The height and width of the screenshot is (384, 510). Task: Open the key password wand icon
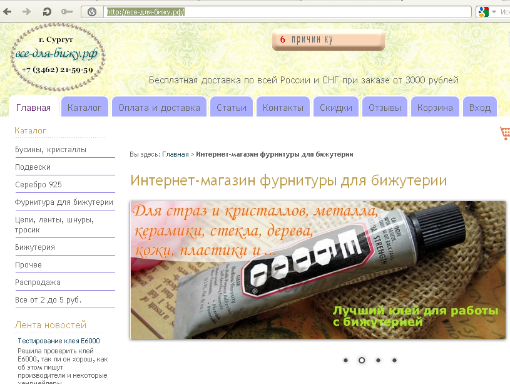click(x=67, y=12)
